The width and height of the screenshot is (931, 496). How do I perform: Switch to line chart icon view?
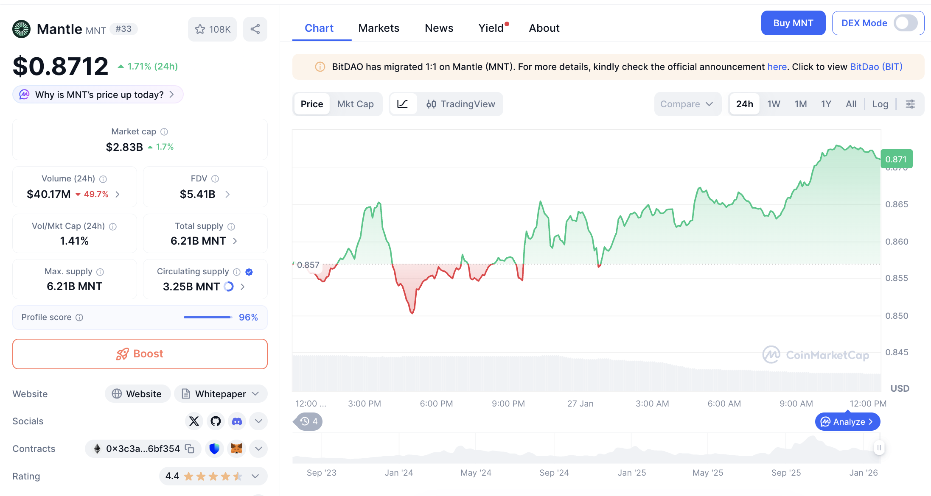[x=403, y=104]
